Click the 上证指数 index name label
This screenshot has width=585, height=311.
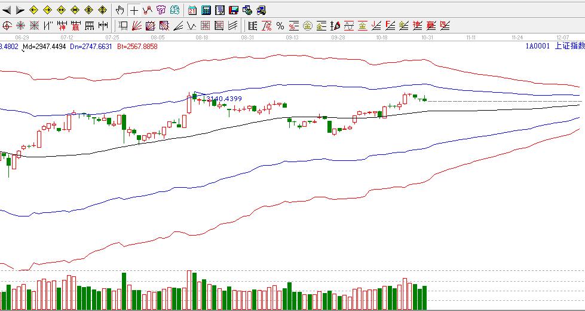click(569, 46)
